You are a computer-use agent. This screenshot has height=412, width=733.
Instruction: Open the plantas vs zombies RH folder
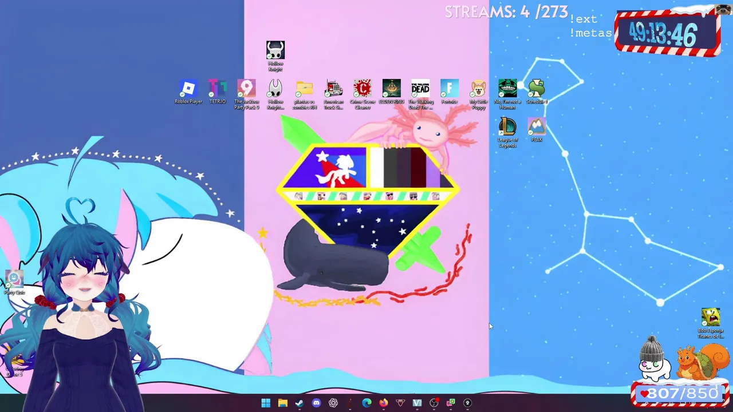[305, 94]
